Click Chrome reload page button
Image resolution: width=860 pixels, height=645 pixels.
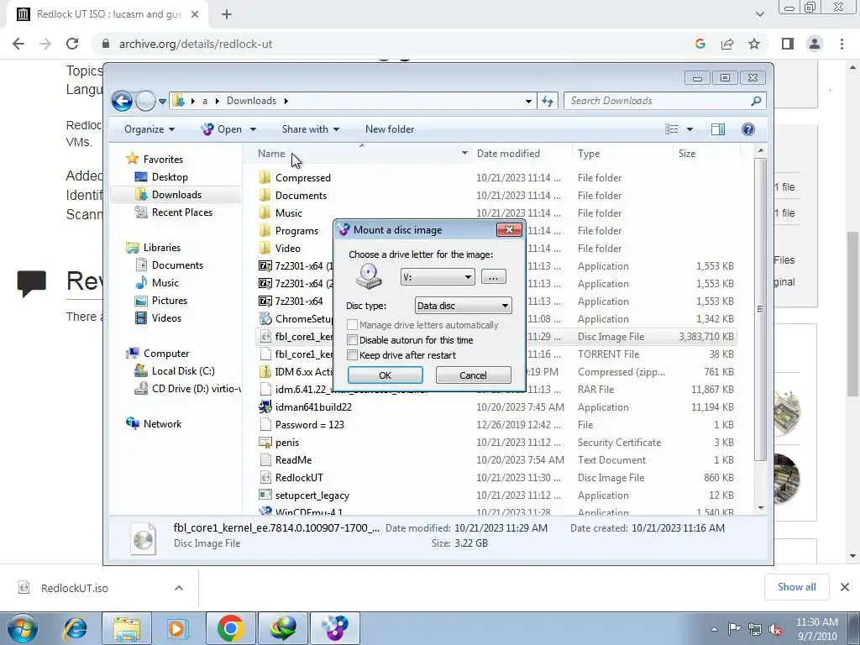[x=72, y=44]
